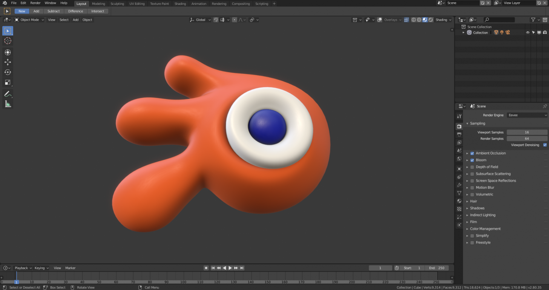Click the Subtract selection mode button

tap(54, 11)
